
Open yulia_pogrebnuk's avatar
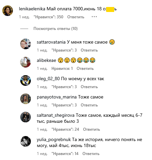click(x=26, y=141)
